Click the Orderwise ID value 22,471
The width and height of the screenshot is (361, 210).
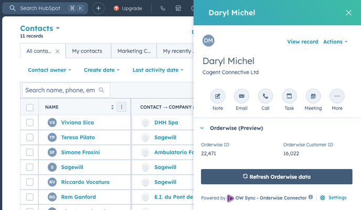click(x=208, y=154)
